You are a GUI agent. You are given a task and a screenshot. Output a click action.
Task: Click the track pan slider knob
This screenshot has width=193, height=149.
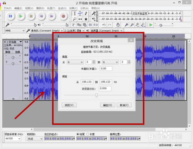coord(13,64)
